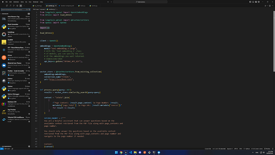The width and height of the screenshot is (275, 155).
Task: Click manage gear for Black Formatter
Action: 29,28
